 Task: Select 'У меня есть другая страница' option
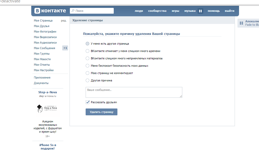pos(87,44)
